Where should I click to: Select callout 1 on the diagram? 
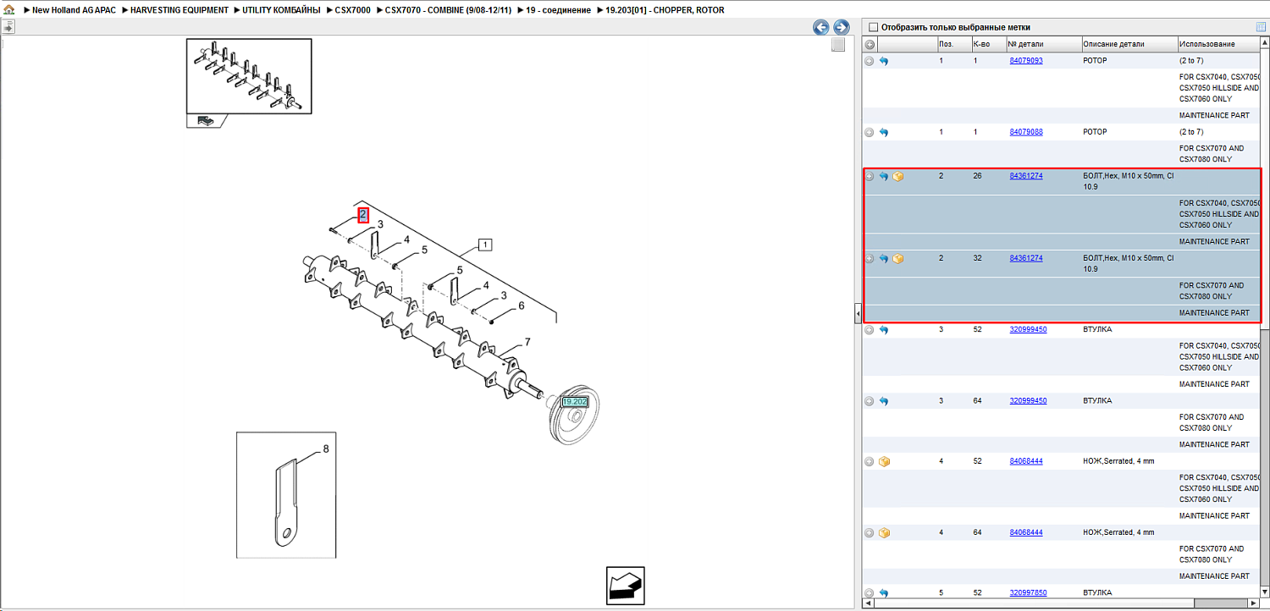[485, 245]
